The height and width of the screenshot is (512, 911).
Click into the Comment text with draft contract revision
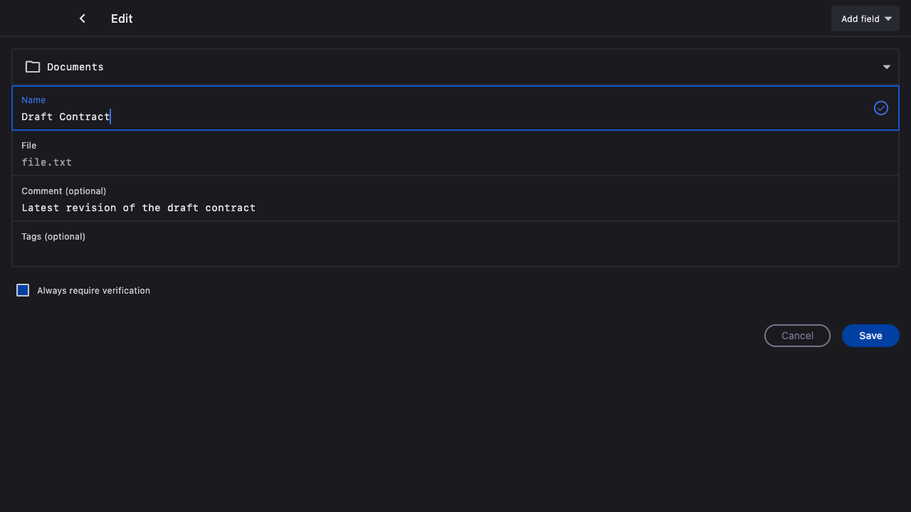(x=139, y=208)
